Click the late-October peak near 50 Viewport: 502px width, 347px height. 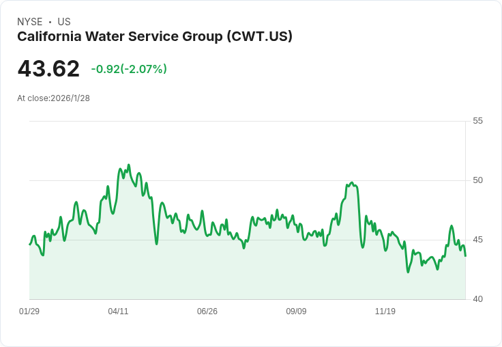(352, 183)
